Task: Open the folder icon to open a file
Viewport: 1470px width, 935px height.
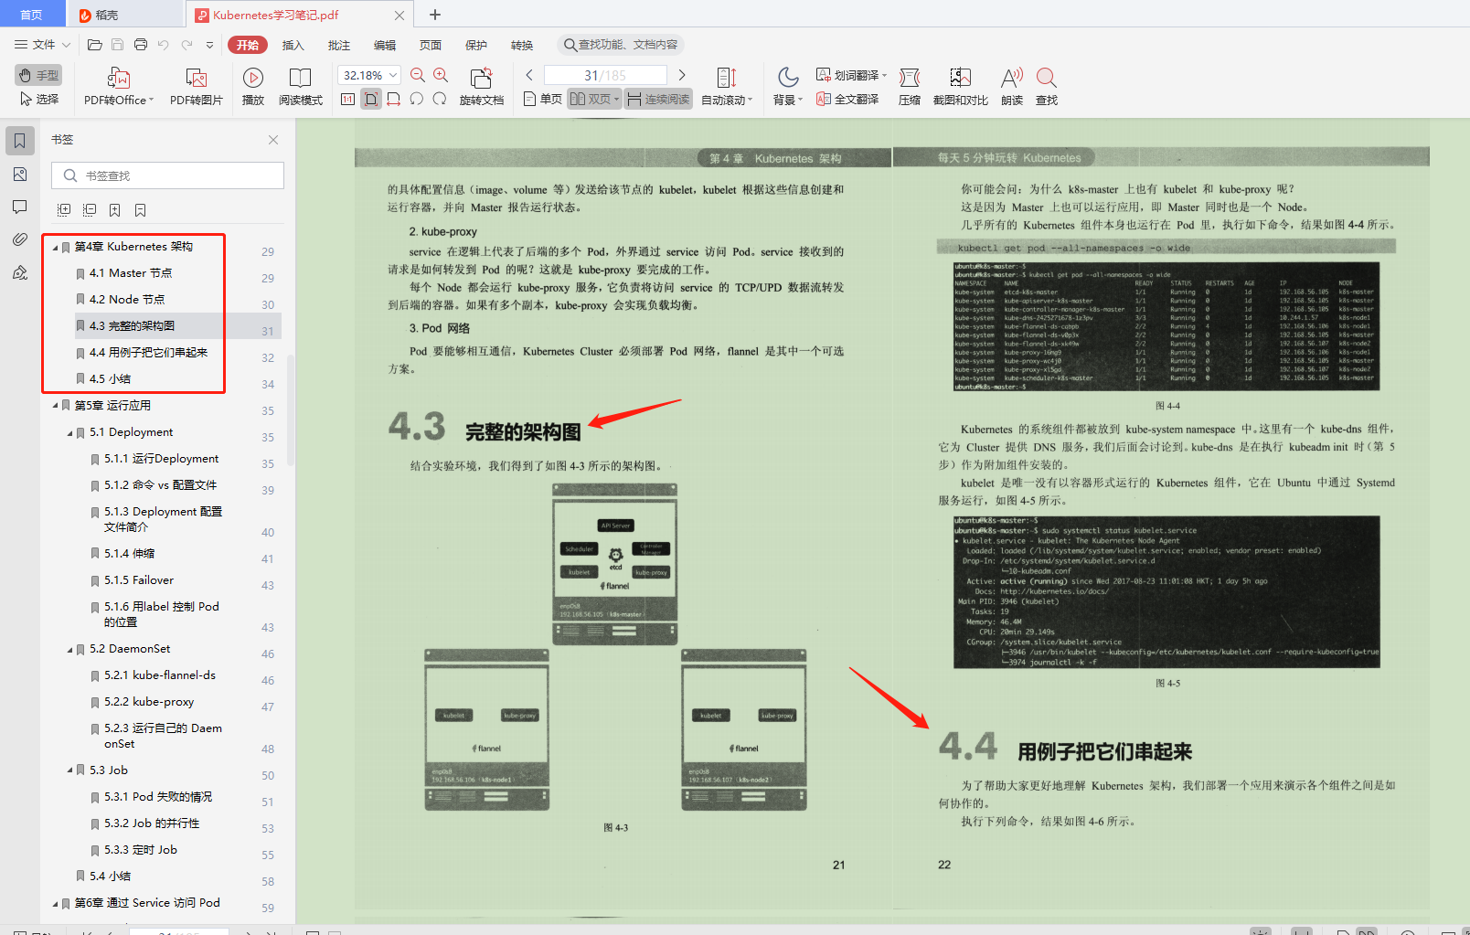Action: point(94,44)
